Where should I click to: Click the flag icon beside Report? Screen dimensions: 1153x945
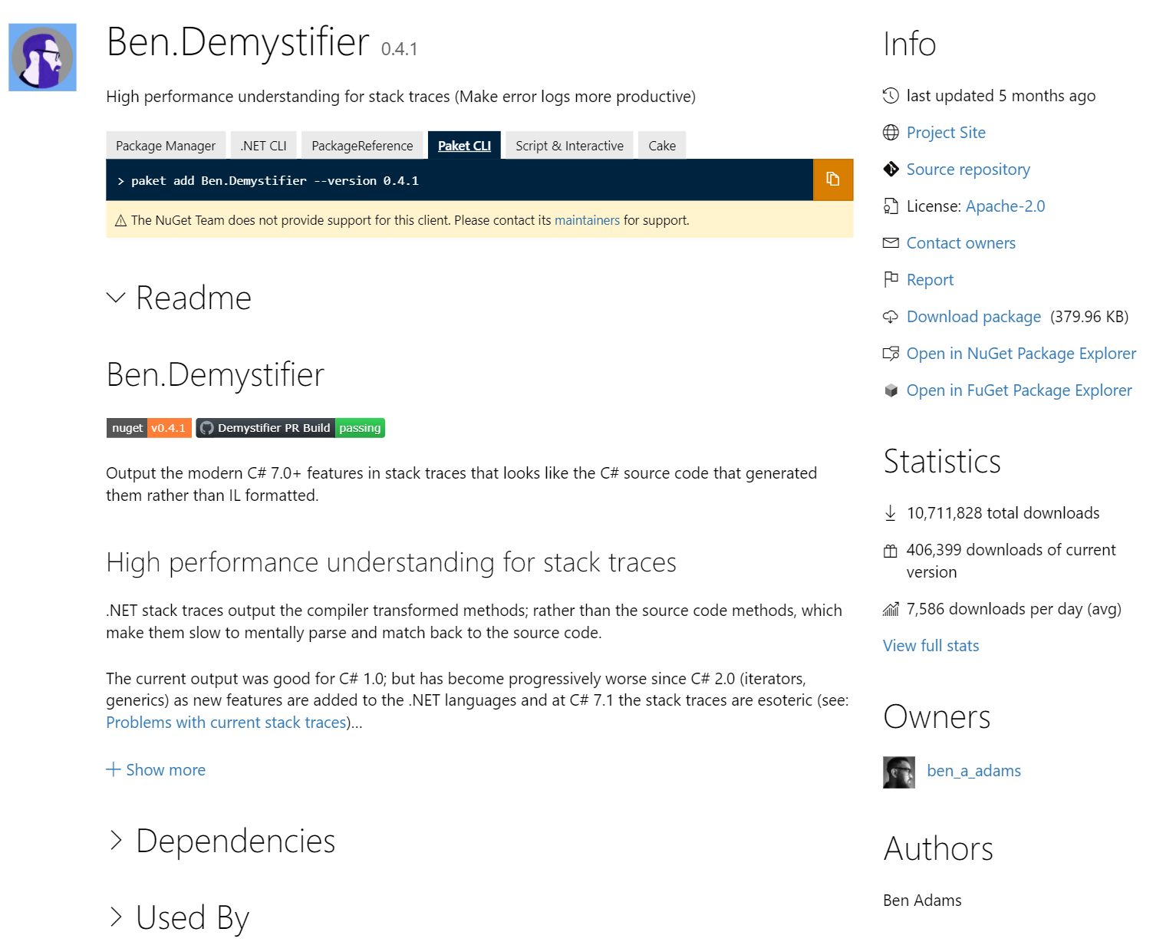(x=891, y=280)
